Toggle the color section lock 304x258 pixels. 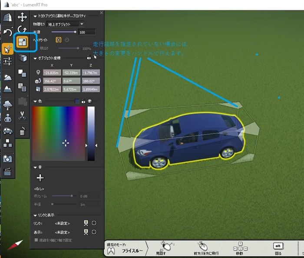[83, 101]
